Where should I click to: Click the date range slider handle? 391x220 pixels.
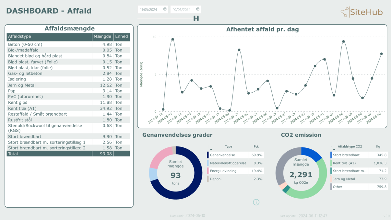point(196,18)
